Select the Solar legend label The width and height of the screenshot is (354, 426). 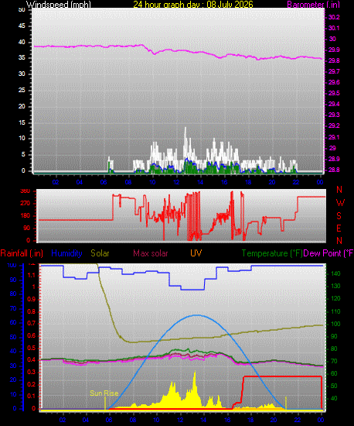coord(100,253)
